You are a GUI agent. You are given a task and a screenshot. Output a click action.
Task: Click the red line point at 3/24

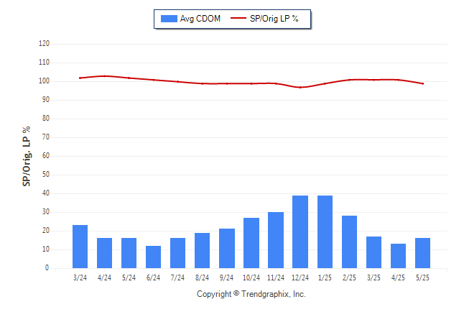tap(80, 78)
